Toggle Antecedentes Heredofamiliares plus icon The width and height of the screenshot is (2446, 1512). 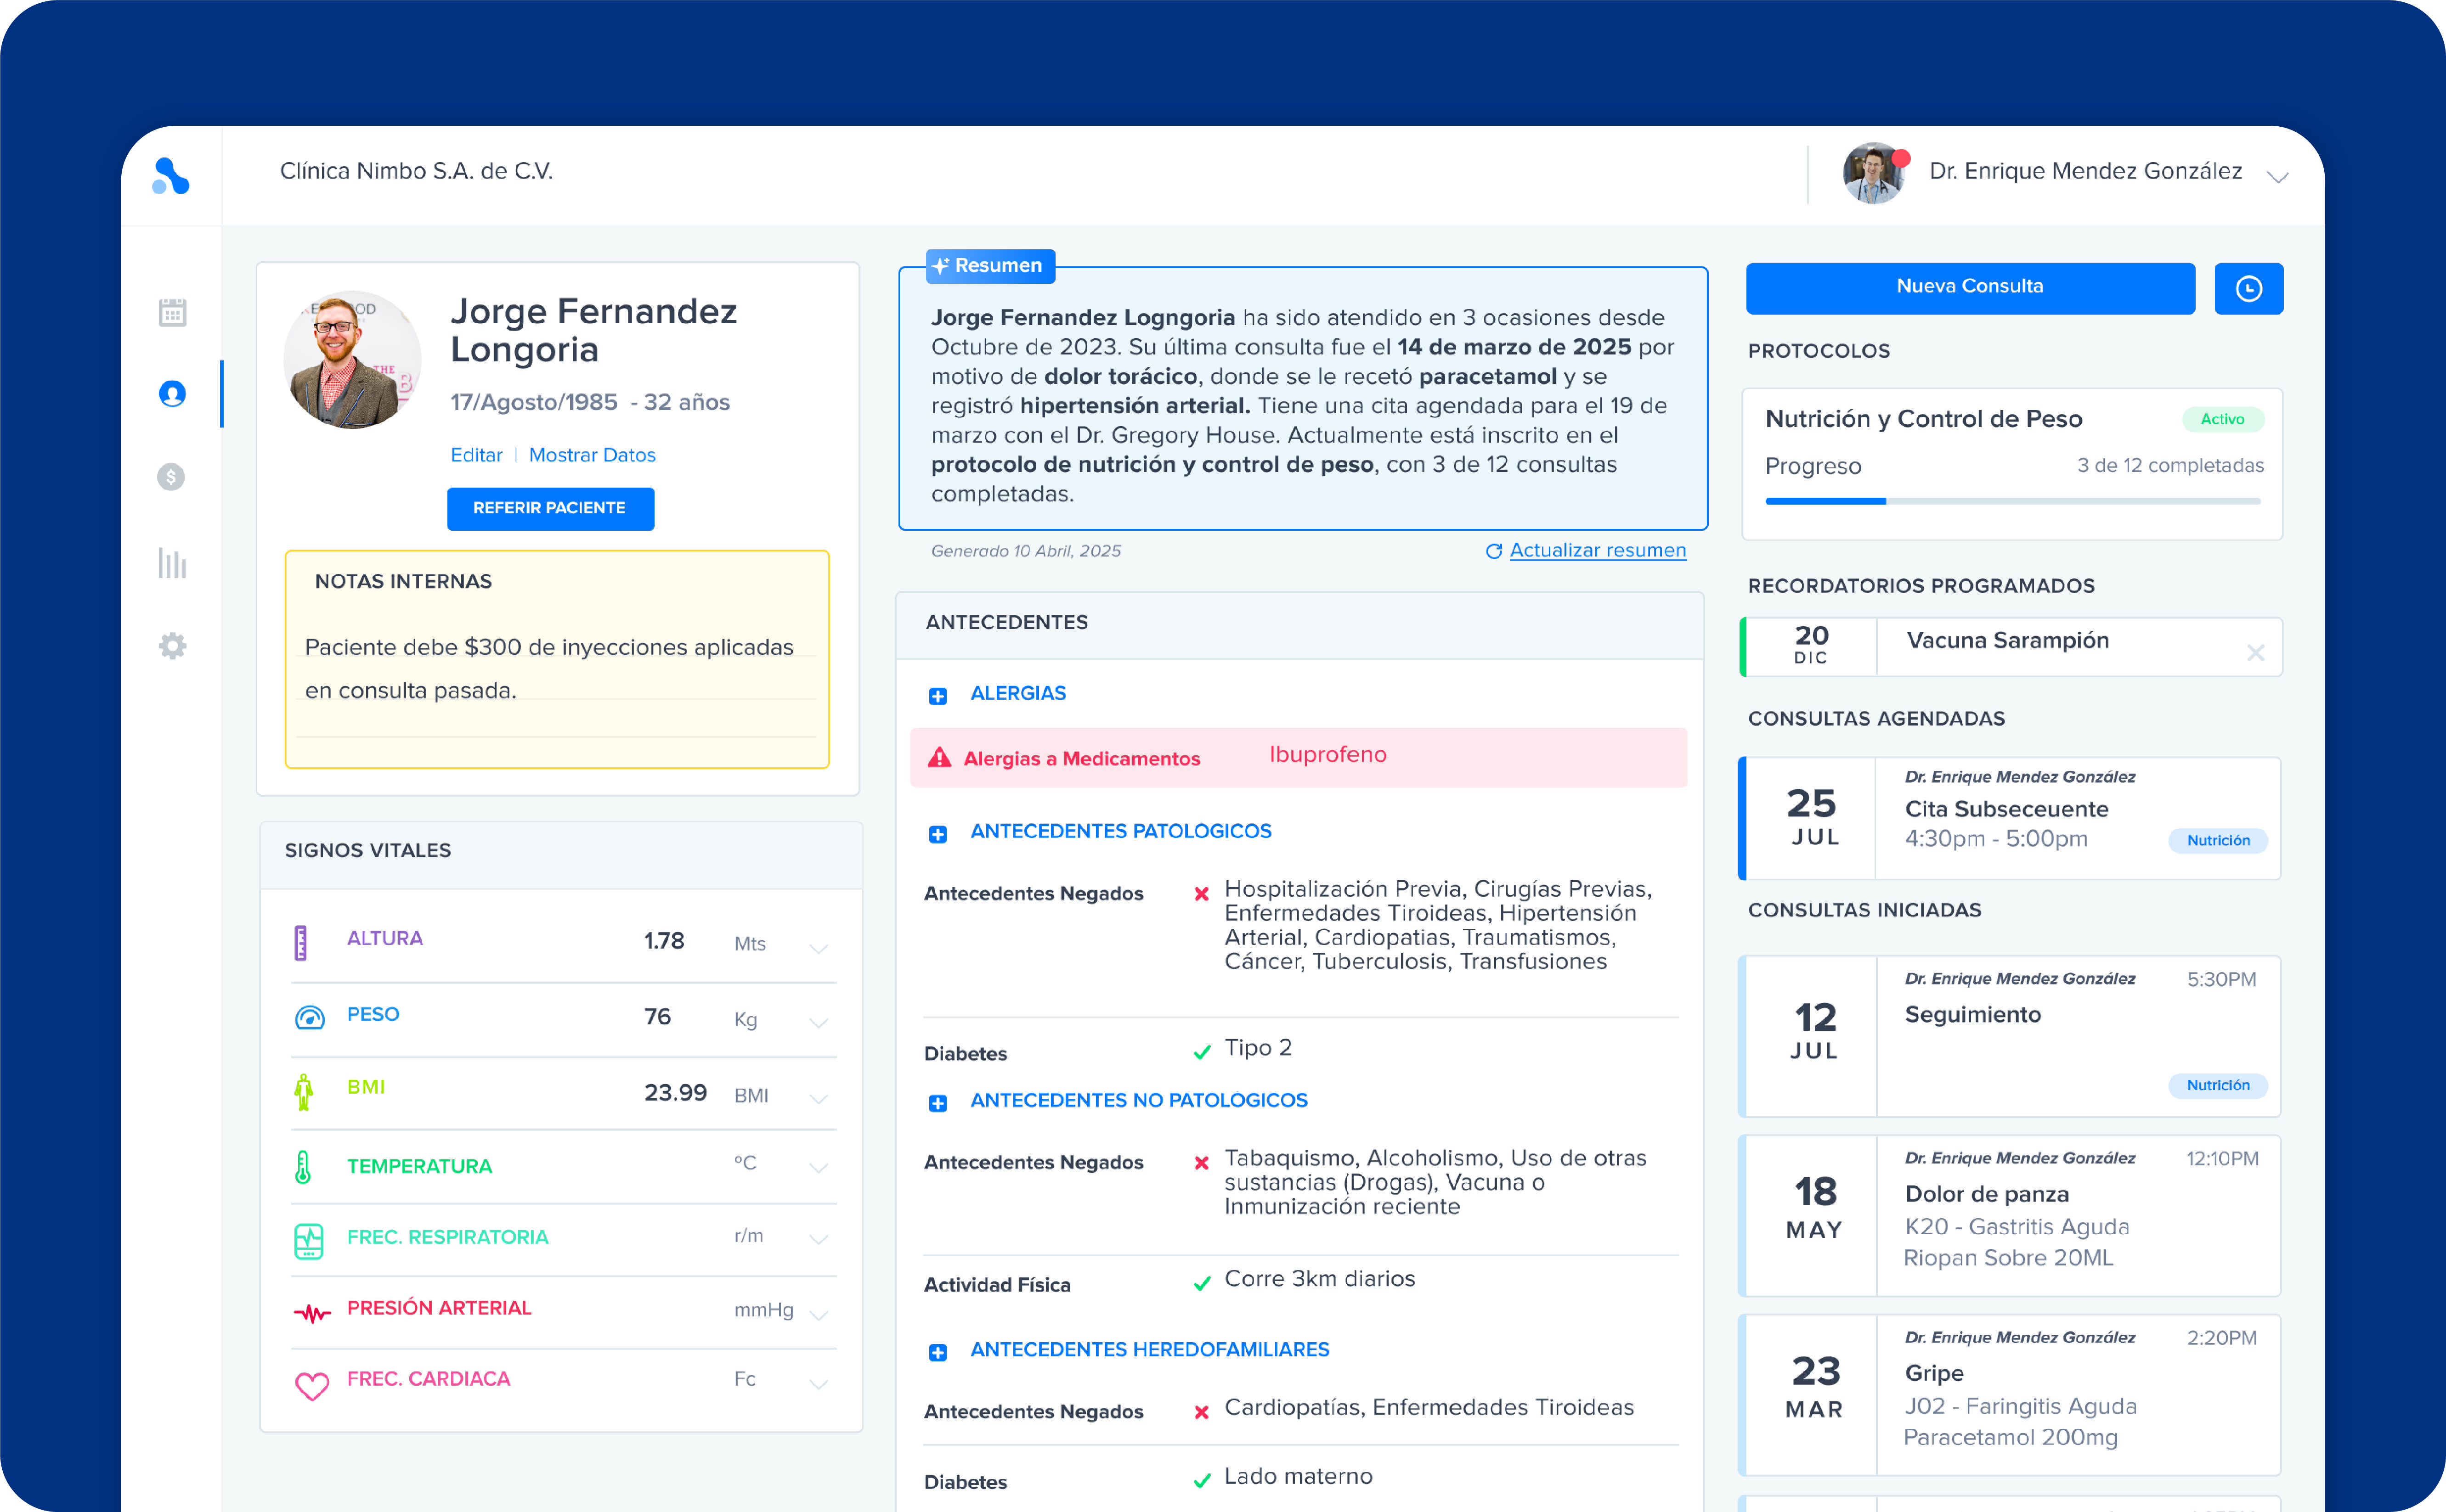(938, 1352)
